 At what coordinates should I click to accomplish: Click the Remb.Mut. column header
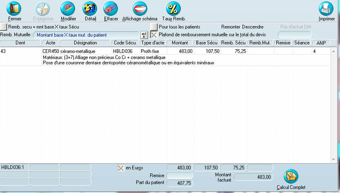pos(260,43)
